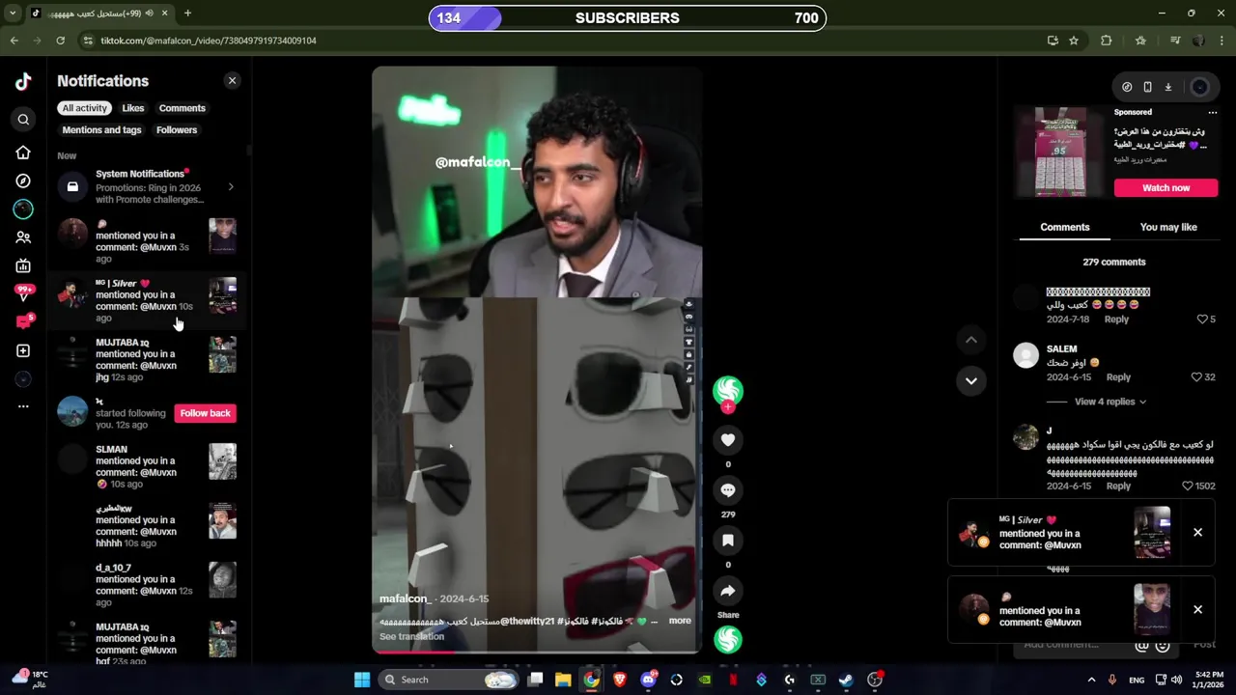Reply to SALEM's comment

(x=1118, y=377)
